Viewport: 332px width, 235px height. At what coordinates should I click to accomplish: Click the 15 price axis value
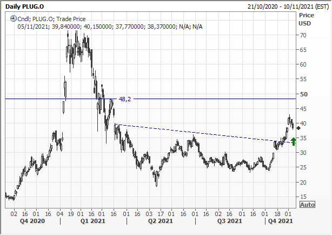tap(303, 197)
